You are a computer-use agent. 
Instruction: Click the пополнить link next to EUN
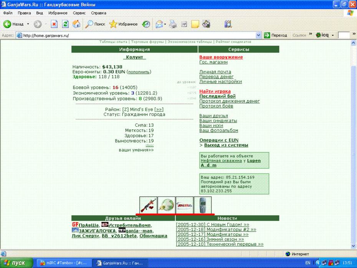click(x=139, y=72)
